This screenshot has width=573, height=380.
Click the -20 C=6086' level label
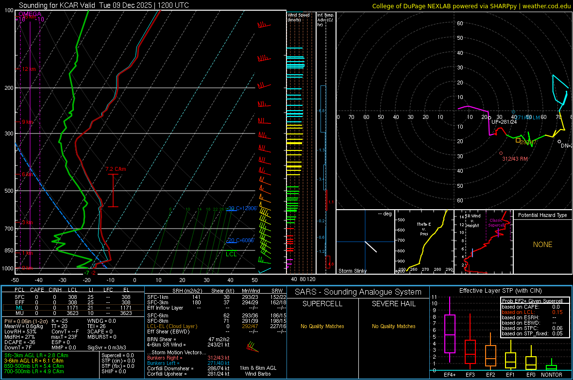point(240,240)
